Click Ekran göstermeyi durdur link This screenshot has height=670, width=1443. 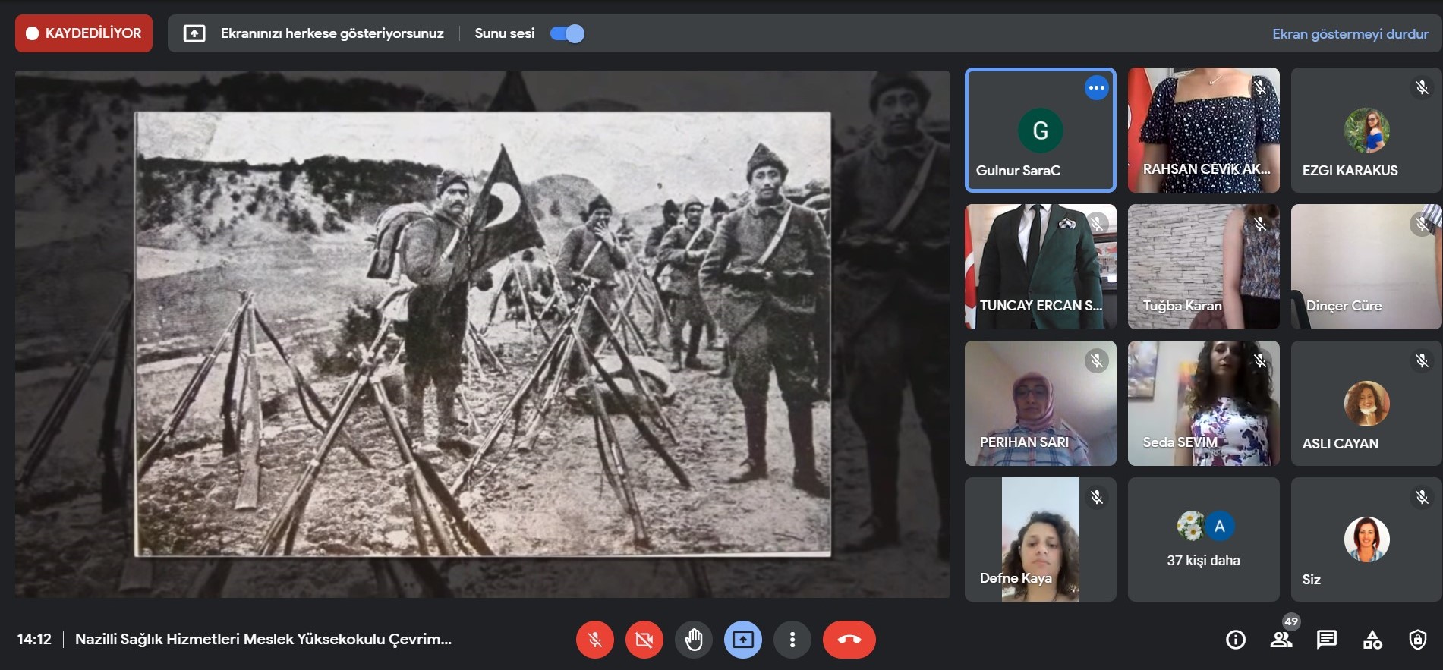pos(1350,34)
